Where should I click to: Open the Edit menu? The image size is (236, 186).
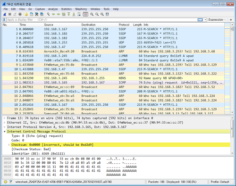[13, 9]
